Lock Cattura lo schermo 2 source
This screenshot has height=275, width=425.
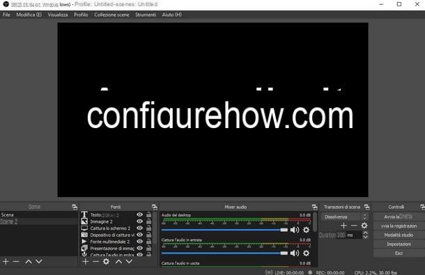pos(149,228)
